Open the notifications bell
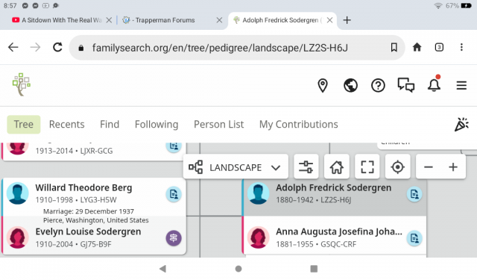 434,84
